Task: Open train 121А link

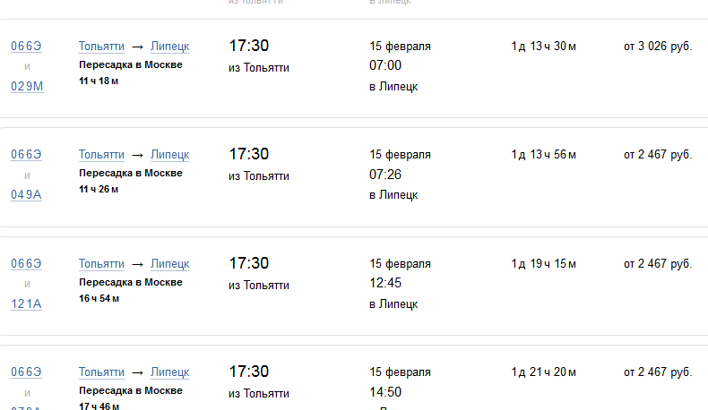Action: tap(26, 303)
